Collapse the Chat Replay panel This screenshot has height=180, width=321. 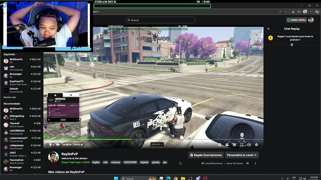click(268, 29)
